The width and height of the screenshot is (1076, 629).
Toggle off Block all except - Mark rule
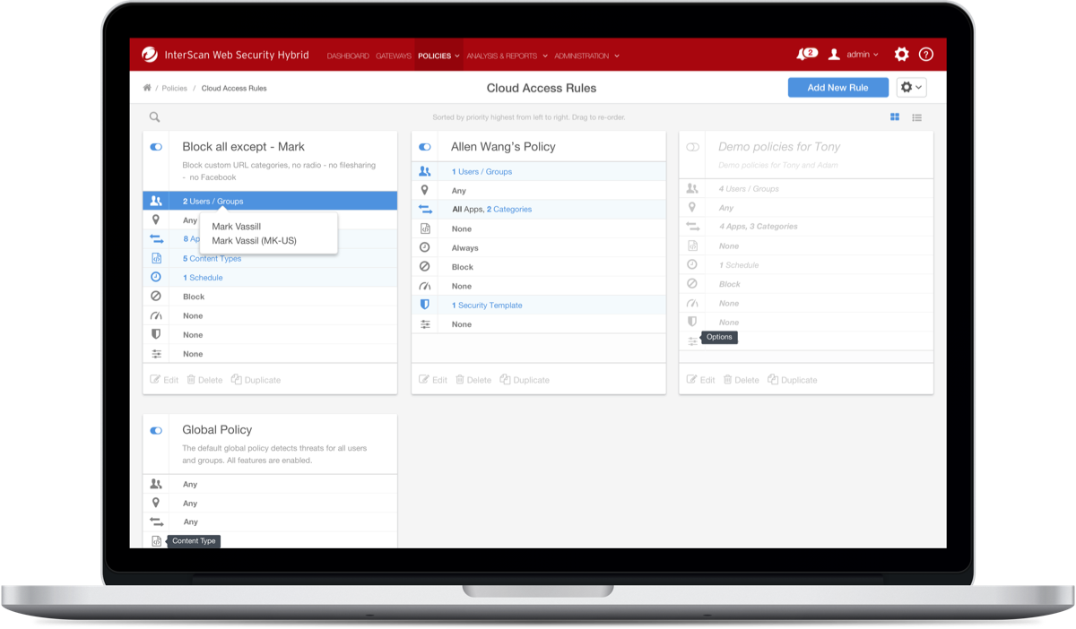(156, 147)
